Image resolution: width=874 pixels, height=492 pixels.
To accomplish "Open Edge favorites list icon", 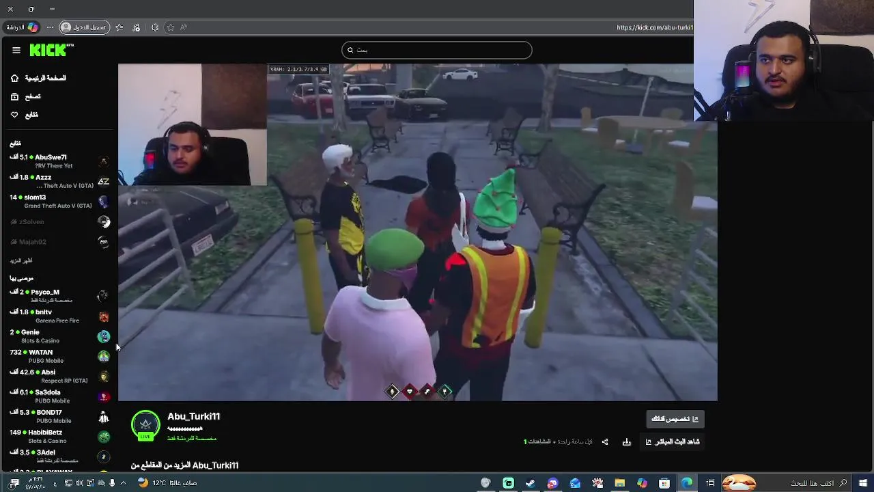I will pyautogui.click(x=119, y=27).
